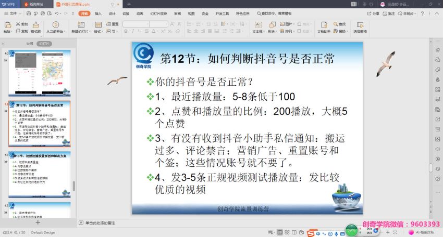Open new tab with plus in title bar

click(x=129, y=4)
